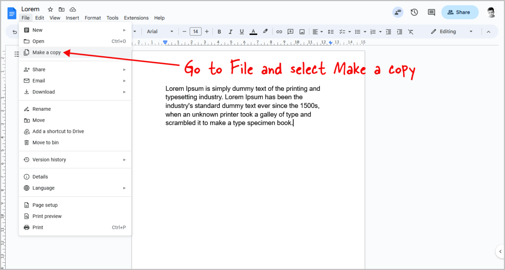
Task: Open the Tools menu
Action: tap(112, 18)
